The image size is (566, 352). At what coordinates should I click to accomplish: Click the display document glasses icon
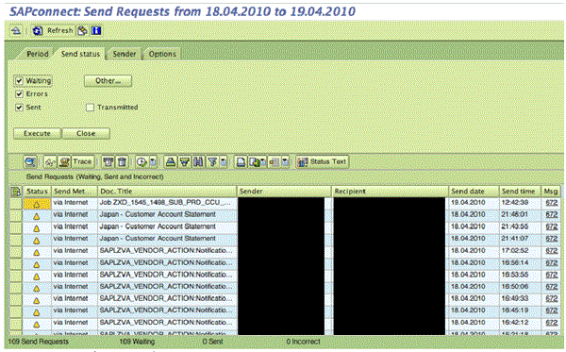(50, 162)
